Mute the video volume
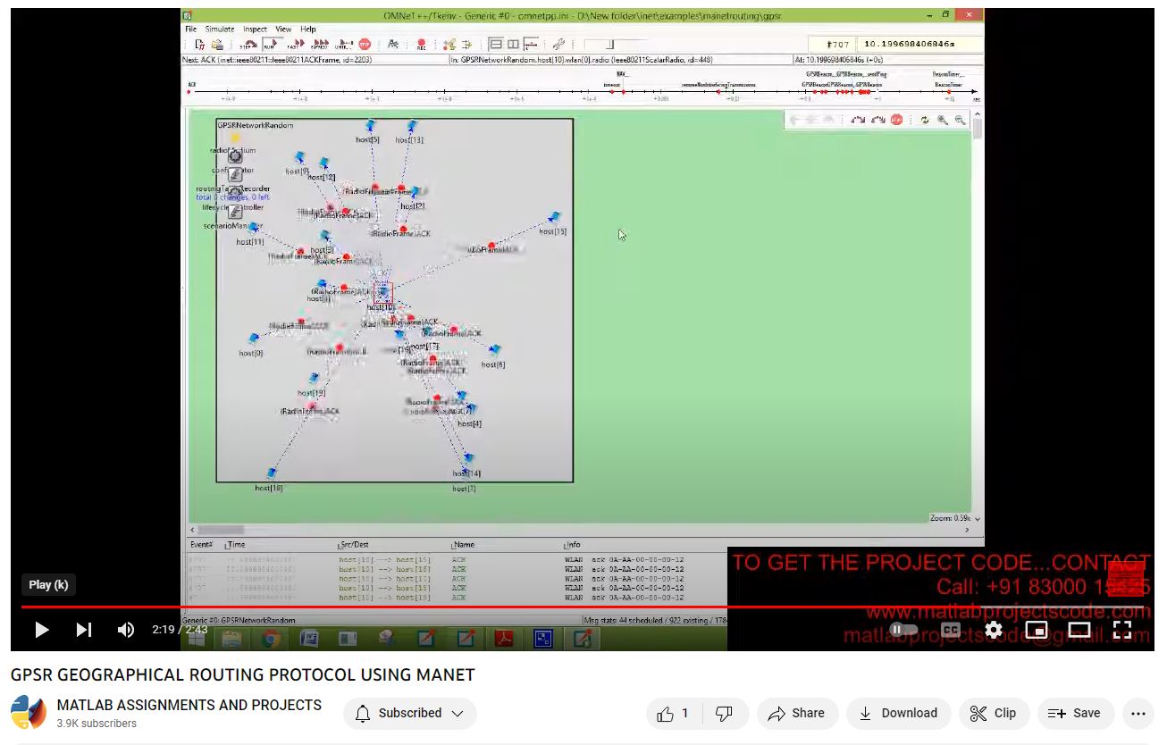Viewport: 1167px width, 745px height. [126, 630]
